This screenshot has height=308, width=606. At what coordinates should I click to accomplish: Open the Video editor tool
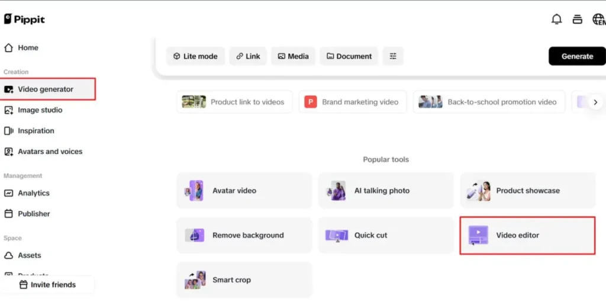[527, 235]
